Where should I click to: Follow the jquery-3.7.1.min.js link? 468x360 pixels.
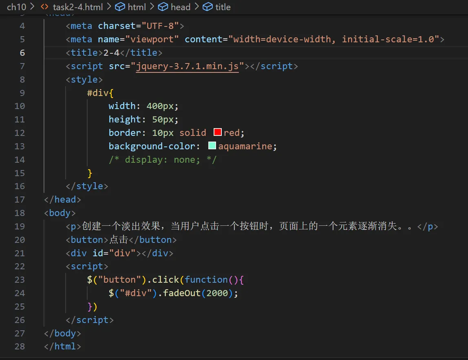pyautogui.click(x=188, y=66)
